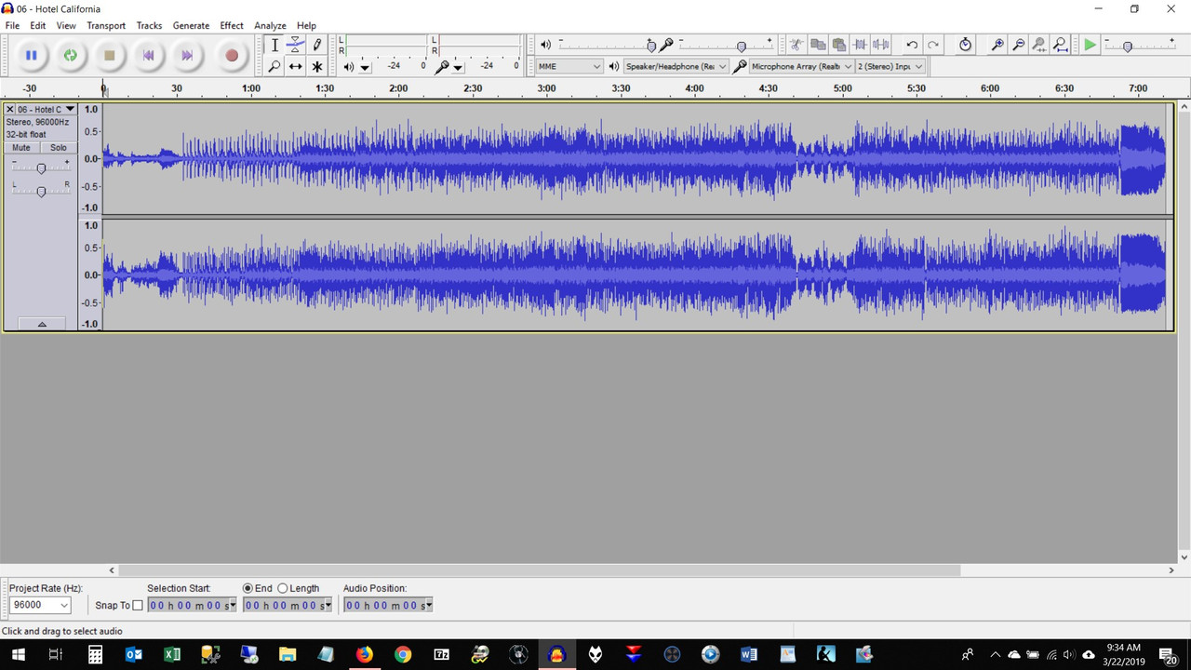Screen dimensions: 1191x670
Task: Click the Zoom Out magnifier icon
Action: tap(1019, 45)
